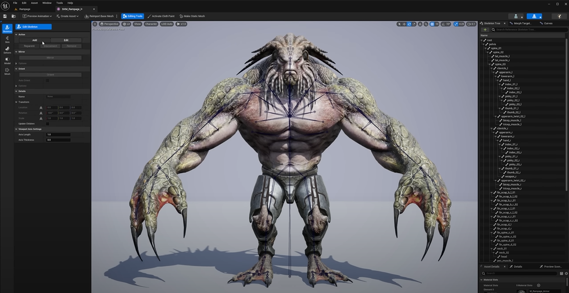Click the Browse to asset icon

[13, 16]
